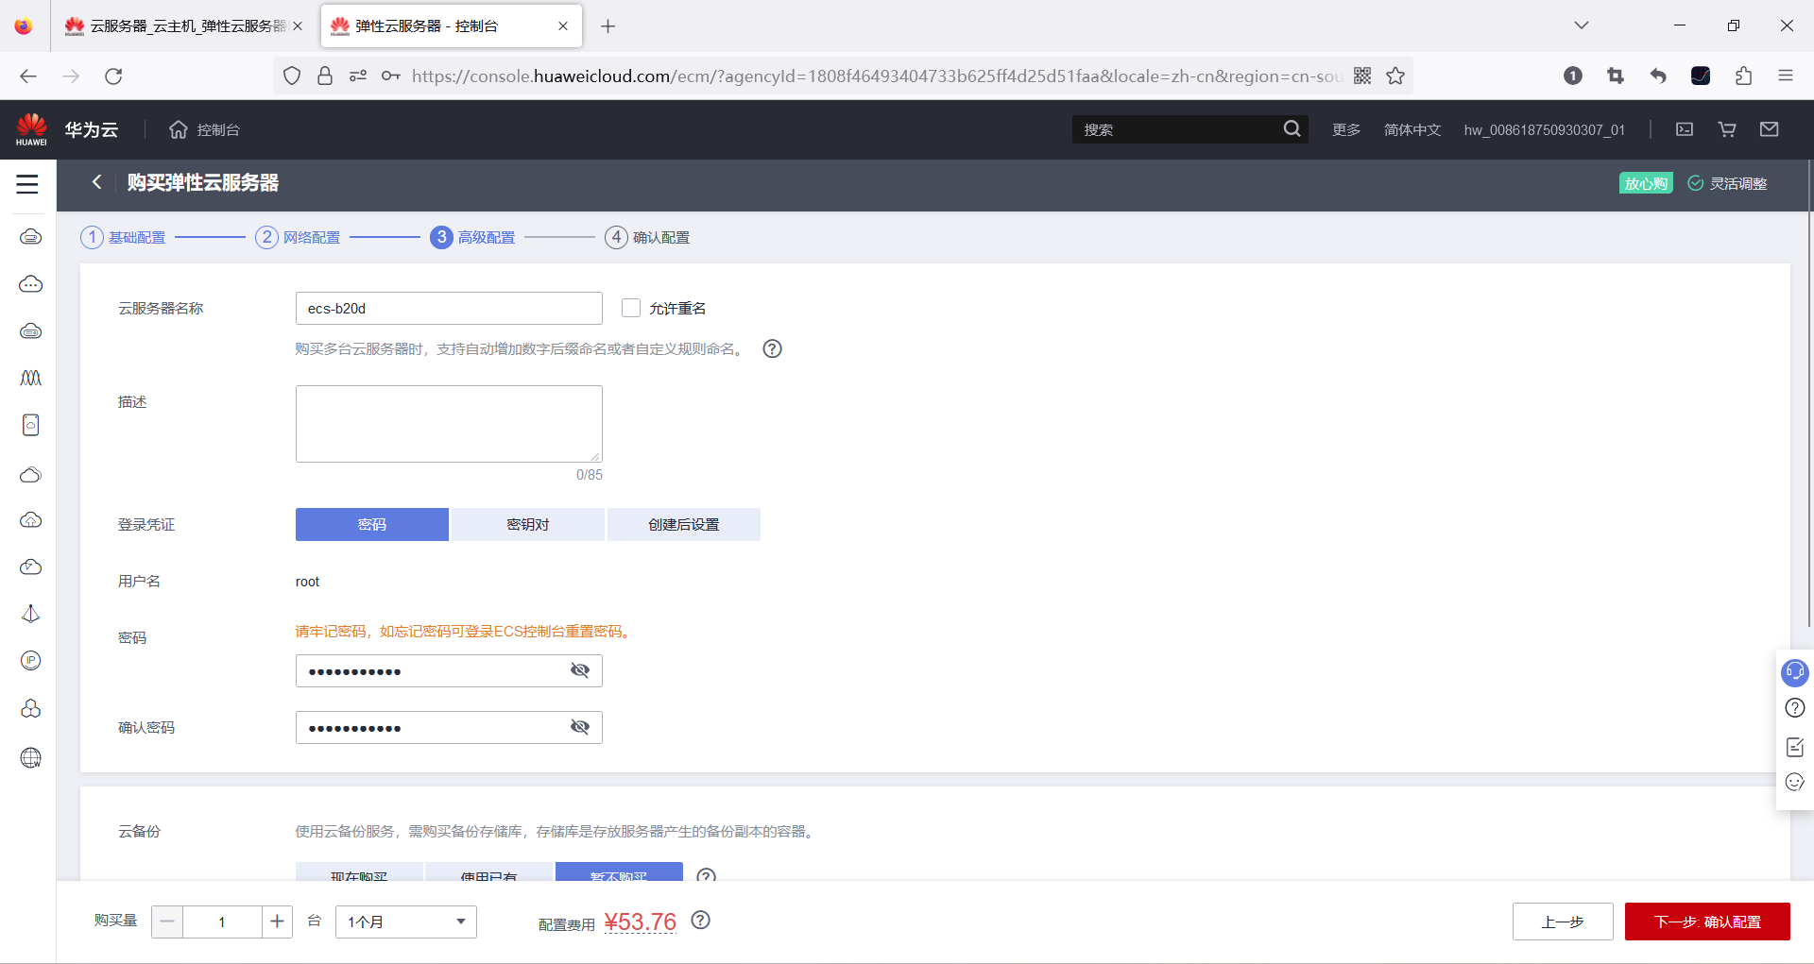The image size is (1814, 964).
Task: Show the password in 密码 field
Action: (580, 670)
